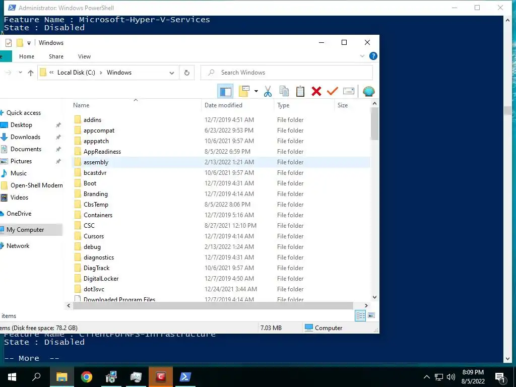This screenshot has width=516, height=387.
Task: Select the addins folder
Action: 92,120
